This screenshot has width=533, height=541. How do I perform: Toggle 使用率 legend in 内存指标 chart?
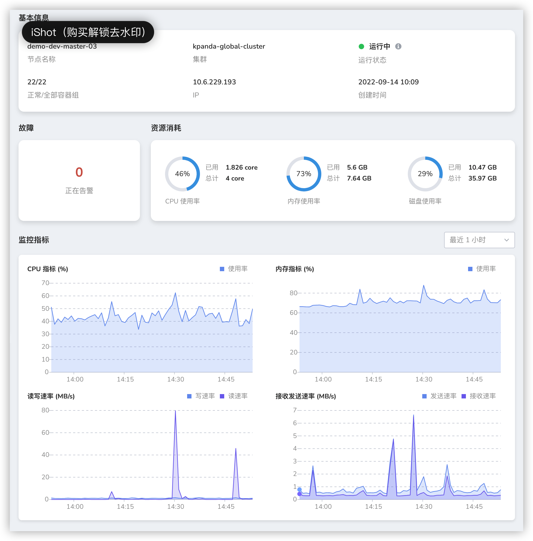482,269
